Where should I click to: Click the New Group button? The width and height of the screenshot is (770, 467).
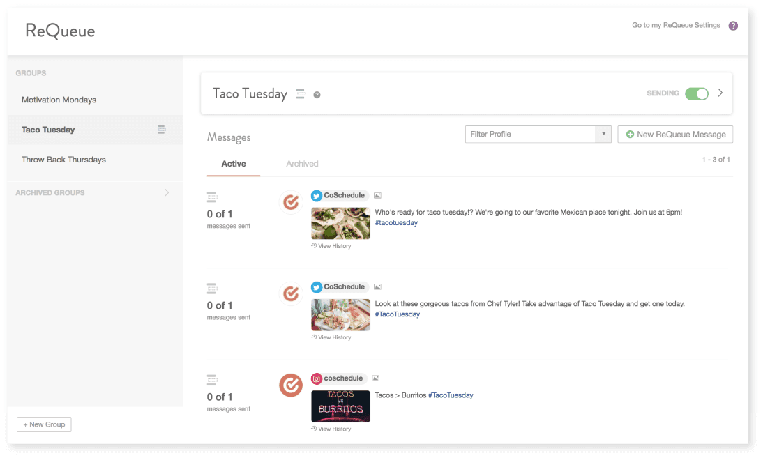click(x=44, y=424)
